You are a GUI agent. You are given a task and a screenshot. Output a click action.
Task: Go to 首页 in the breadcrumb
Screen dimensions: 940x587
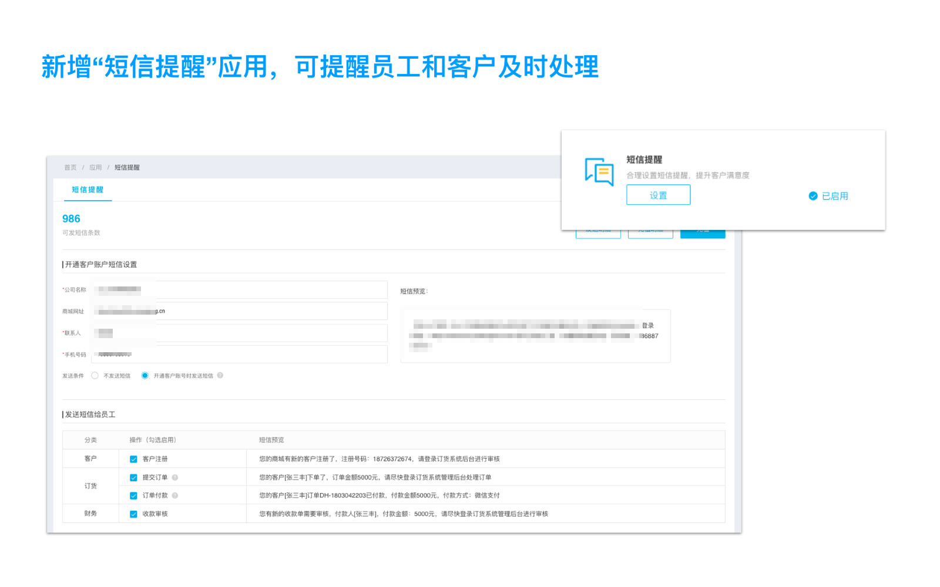[x=70, y=167]
